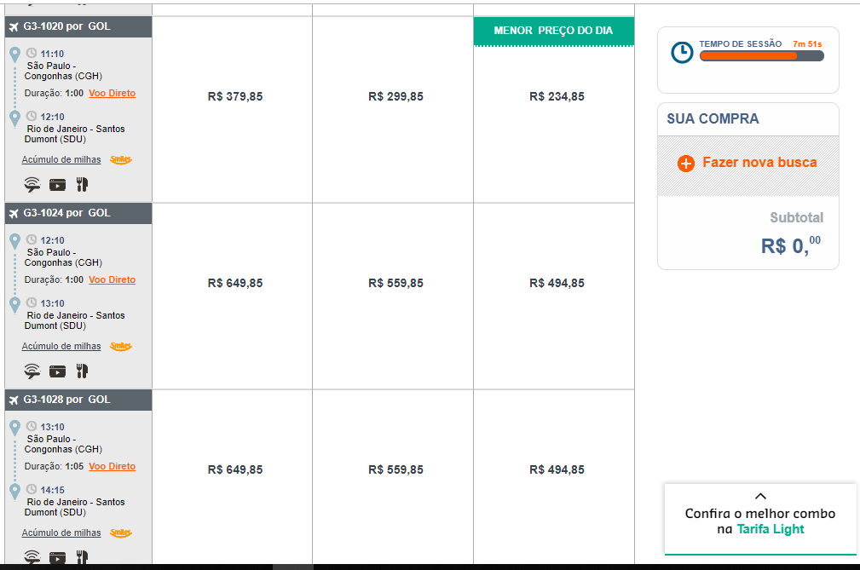Click the departure clock icon at 11:10
The image size is (860, 570).
pyautogui.click(x=32, y=53)
